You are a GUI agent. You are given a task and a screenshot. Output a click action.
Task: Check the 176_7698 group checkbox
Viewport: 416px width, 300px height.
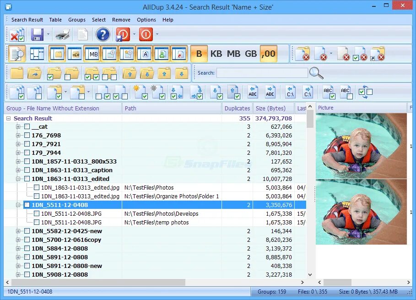pos(27,136)
